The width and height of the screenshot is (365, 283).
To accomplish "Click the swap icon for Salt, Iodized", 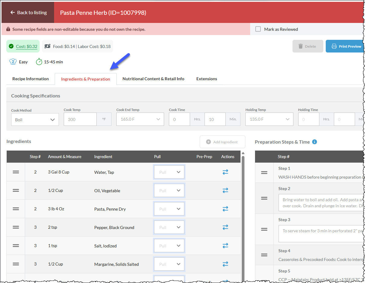I will 225,246.
